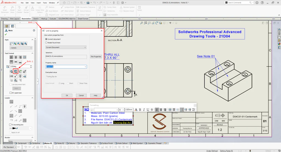Select Current document radio button
The image size is (281, 152).
46,39
